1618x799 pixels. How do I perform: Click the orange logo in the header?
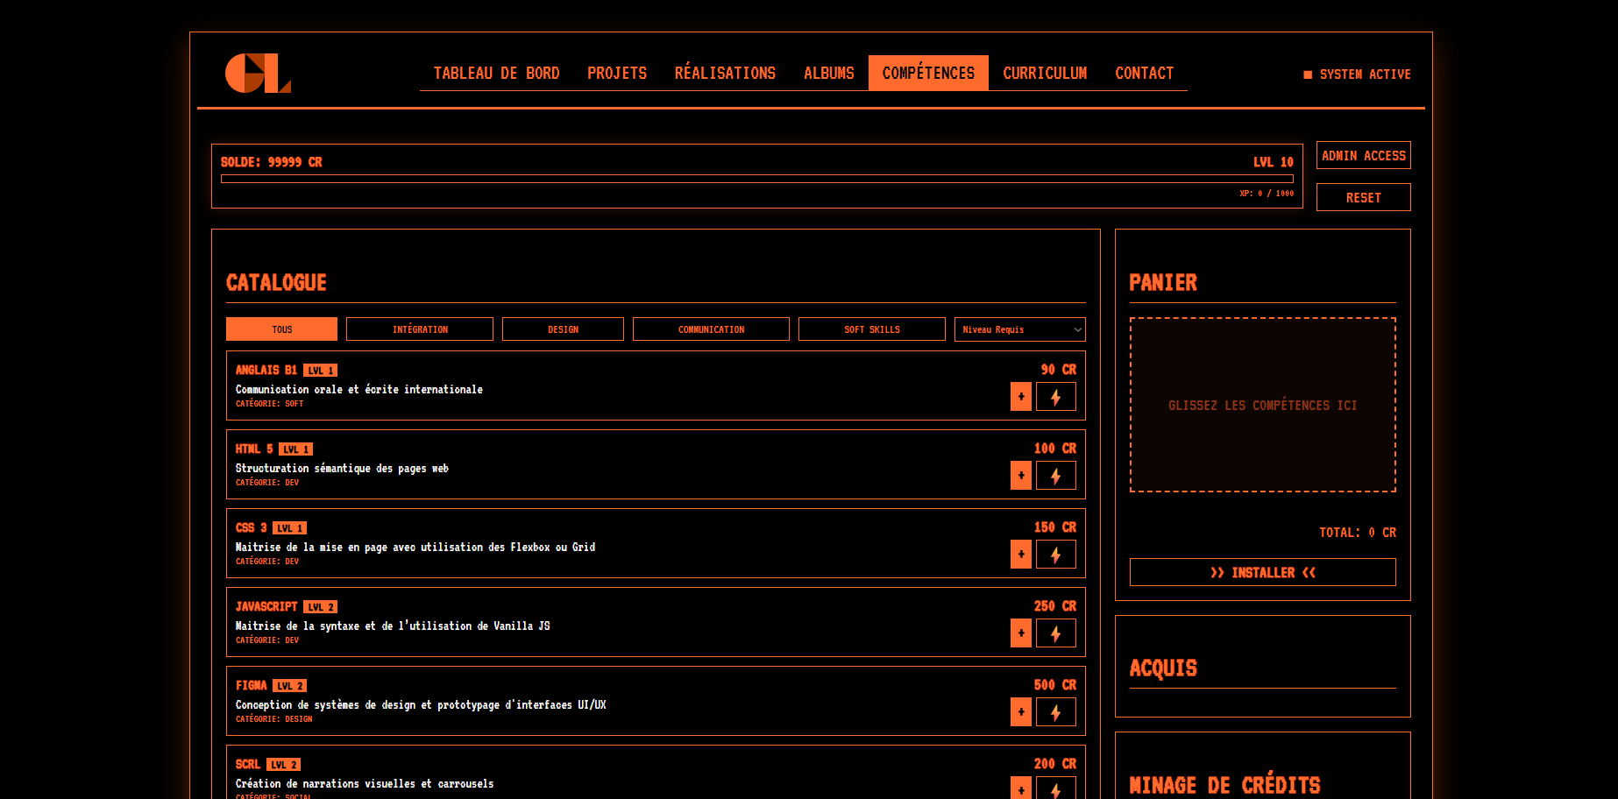tap(258, 73)
